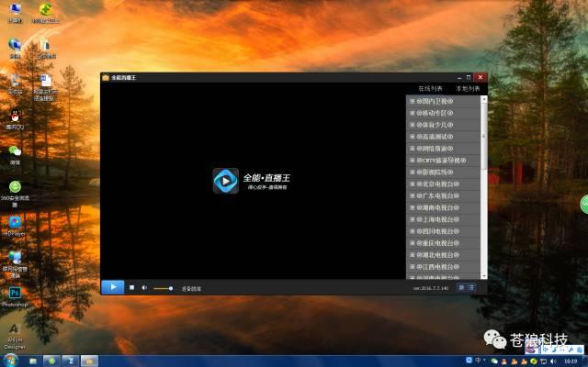Expand the 北京电视台 channel group
This screenshot has height=367, width=588.
413,183
